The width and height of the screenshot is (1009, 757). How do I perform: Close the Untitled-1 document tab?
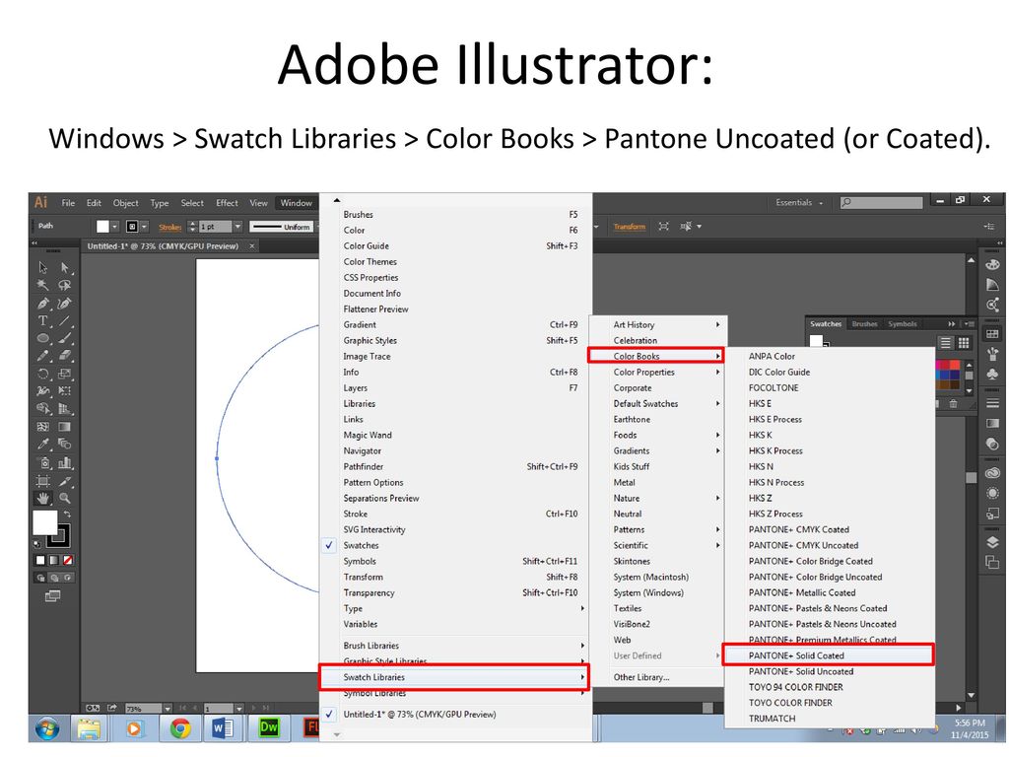pos(252,245)
